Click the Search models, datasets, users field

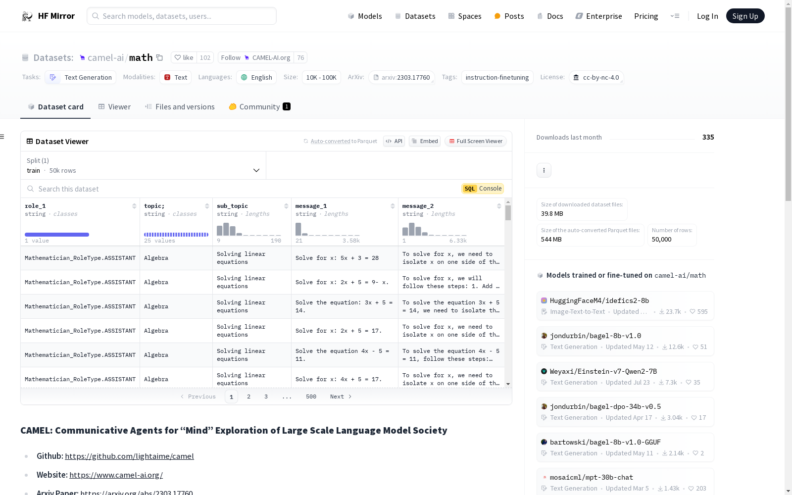point(182,16)
